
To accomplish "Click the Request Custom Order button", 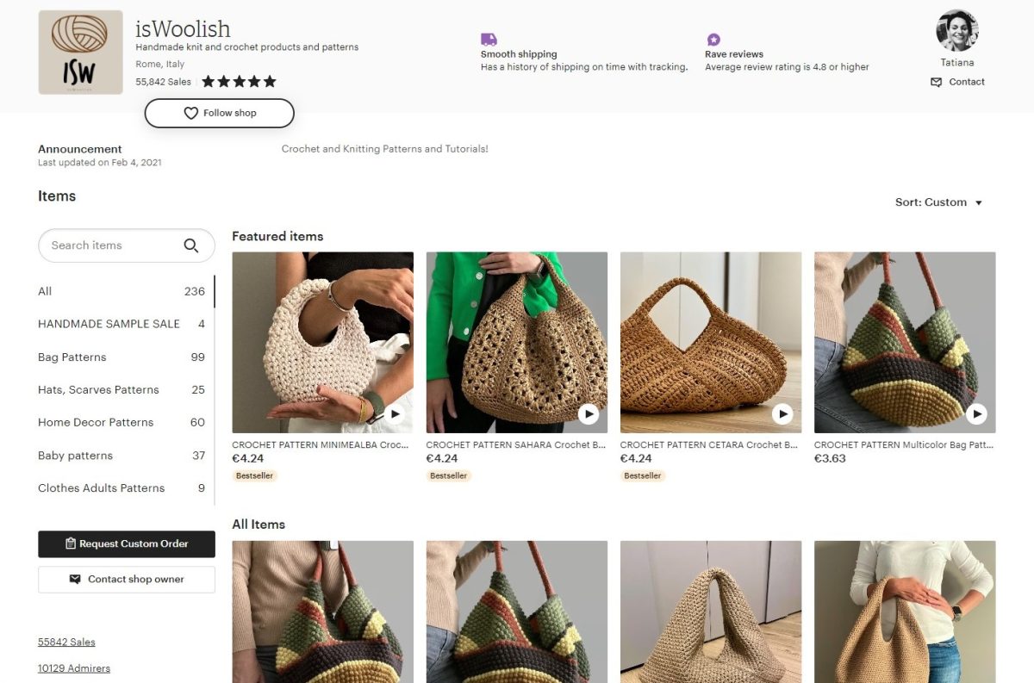I will [x=126, y=543].
